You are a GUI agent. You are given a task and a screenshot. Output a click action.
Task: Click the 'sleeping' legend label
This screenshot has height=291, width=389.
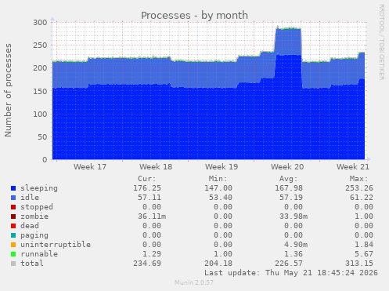(x=39, y=188)
